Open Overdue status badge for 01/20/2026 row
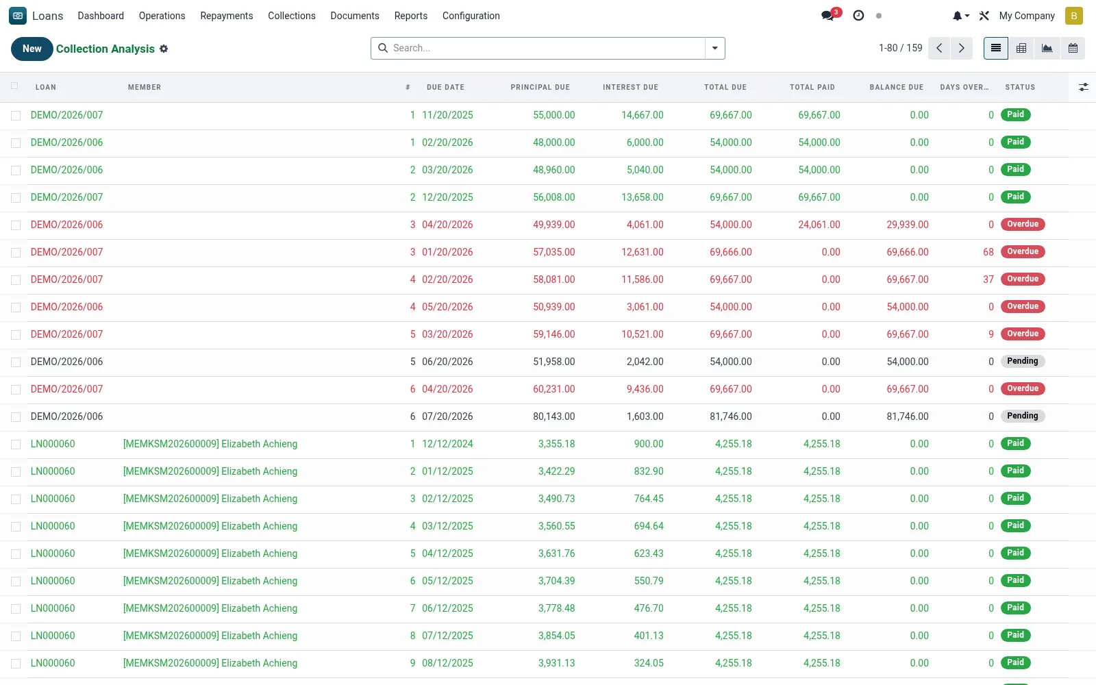The height and width of the screenshot is (685, 1096). click(1023, 251)
